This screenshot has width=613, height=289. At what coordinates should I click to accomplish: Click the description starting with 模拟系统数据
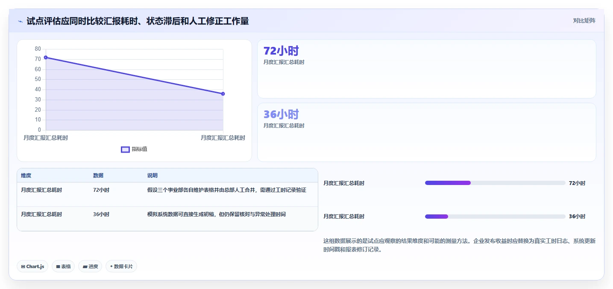click(217, 214)
